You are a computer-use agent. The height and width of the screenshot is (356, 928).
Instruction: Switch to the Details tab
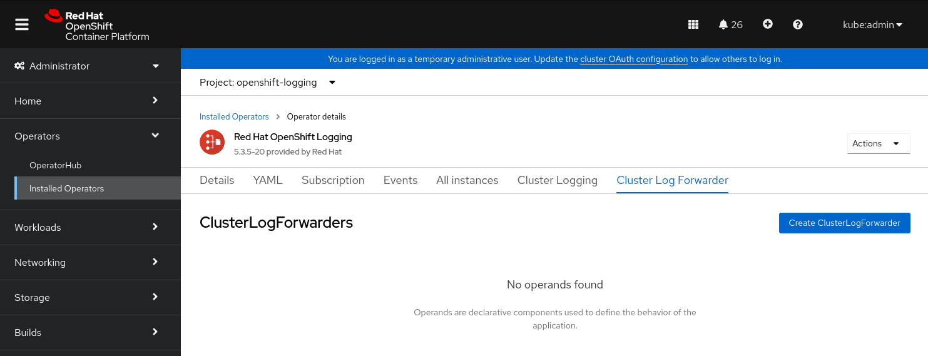pyautogui.click(x=217, y=180)
